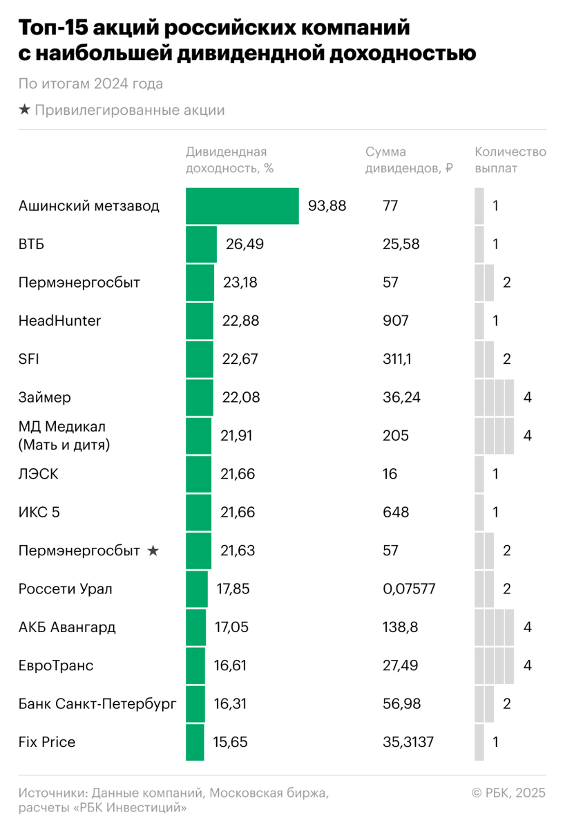The width and height of the screenshot is (565, 830).
Task: Click the gray payouts bar for Займер
Action: (495, 398)
